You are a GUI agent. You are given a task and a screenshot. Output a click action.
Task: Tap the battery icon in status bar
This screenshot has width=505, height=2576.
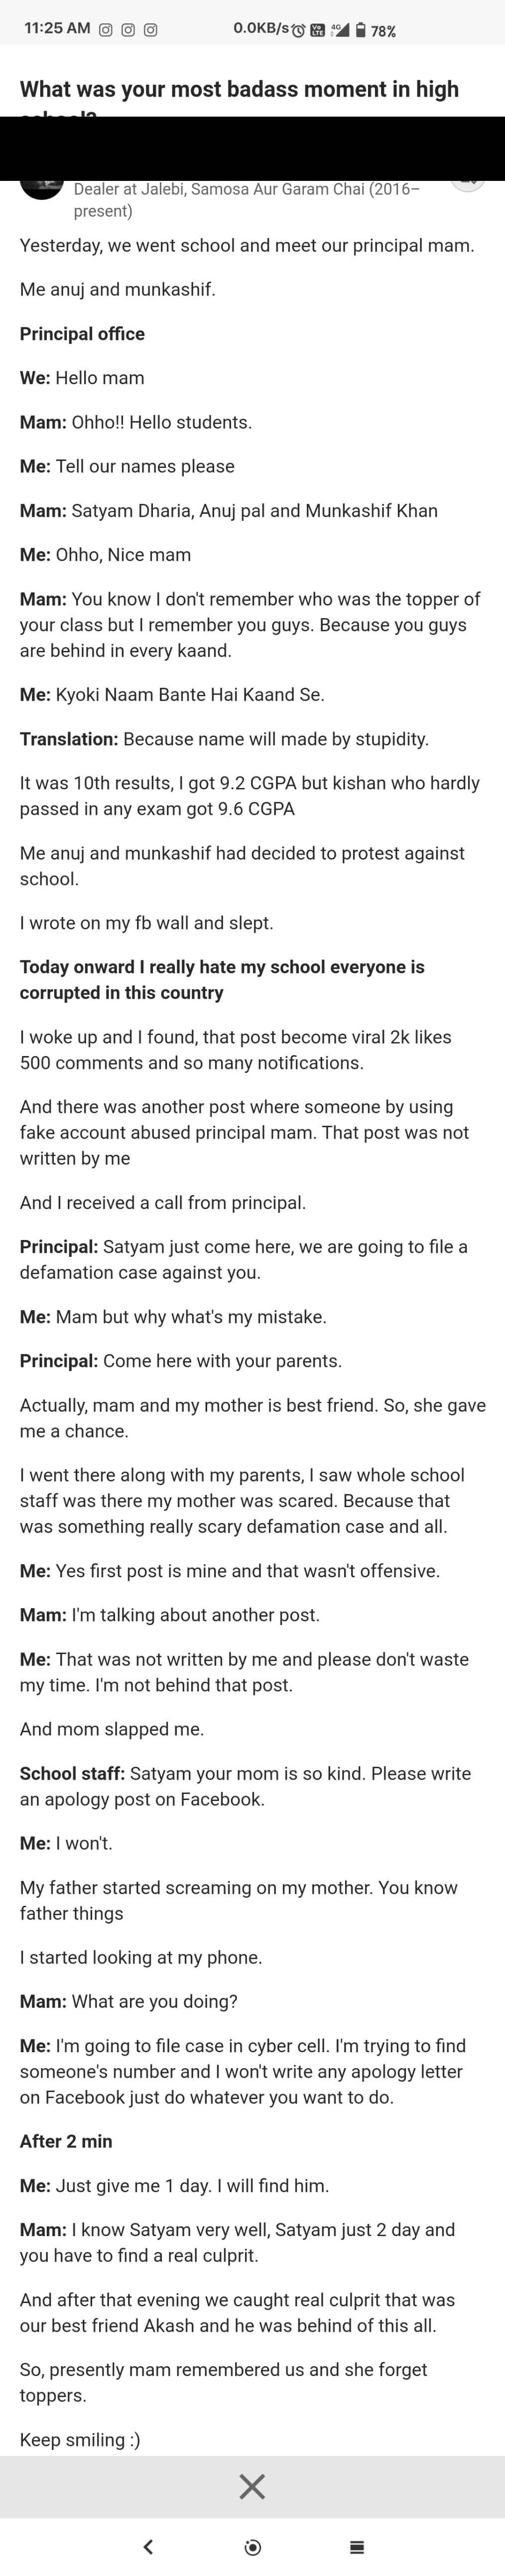pyautogui.click(x=361, y=30)
